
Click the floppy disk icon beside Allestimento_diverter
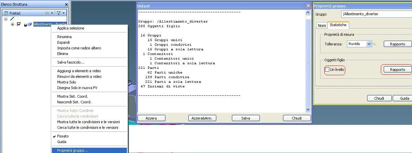(x=25, y=25)
